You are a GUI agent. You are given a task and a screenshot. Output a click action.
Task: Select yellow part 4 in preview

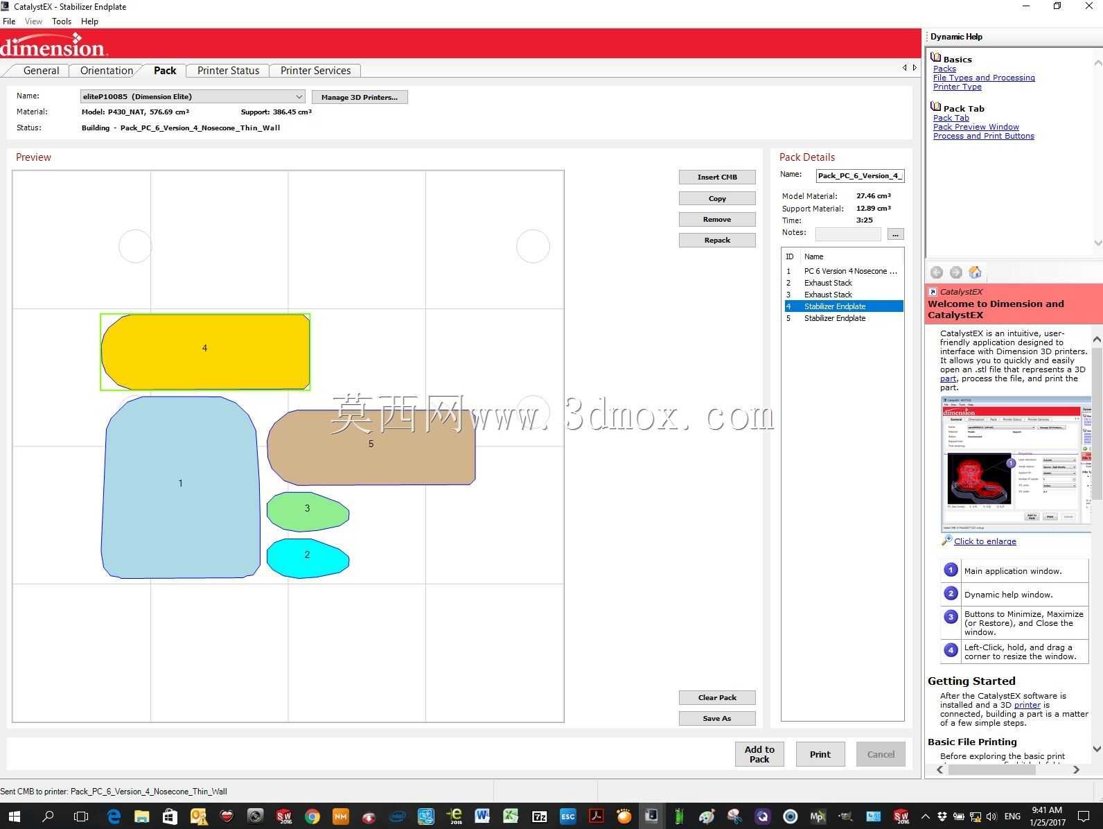tap(205, 351)
